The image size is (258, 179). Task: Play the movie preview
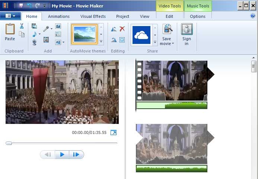(x=62, y=154)
